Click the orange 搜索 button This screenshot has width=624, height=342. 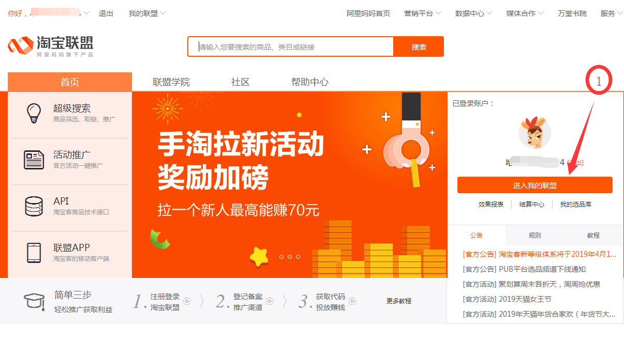[x=419, y=46]
